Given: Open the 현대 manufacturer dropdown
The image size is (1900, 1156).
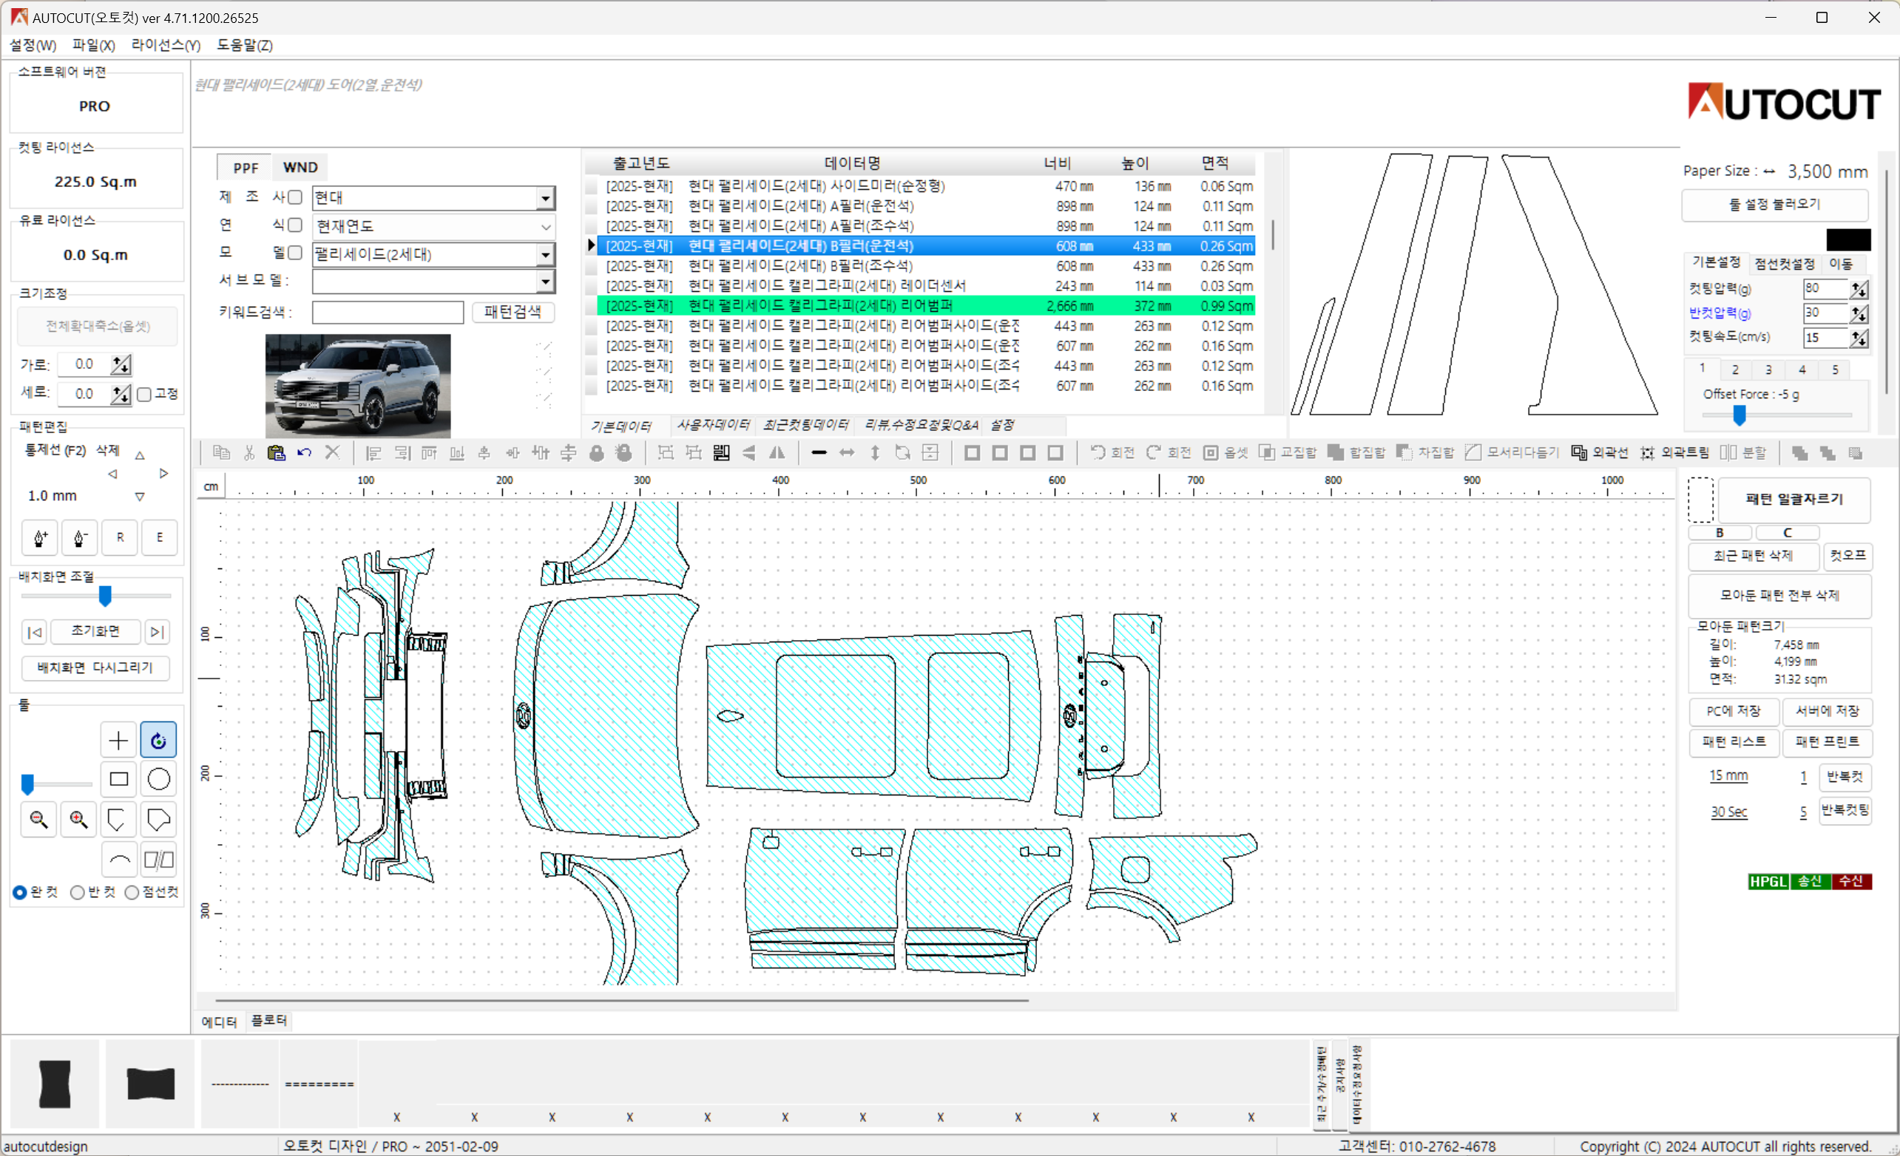Looking at the screenshot, I should pyautogui.click(x=545, y=198).
